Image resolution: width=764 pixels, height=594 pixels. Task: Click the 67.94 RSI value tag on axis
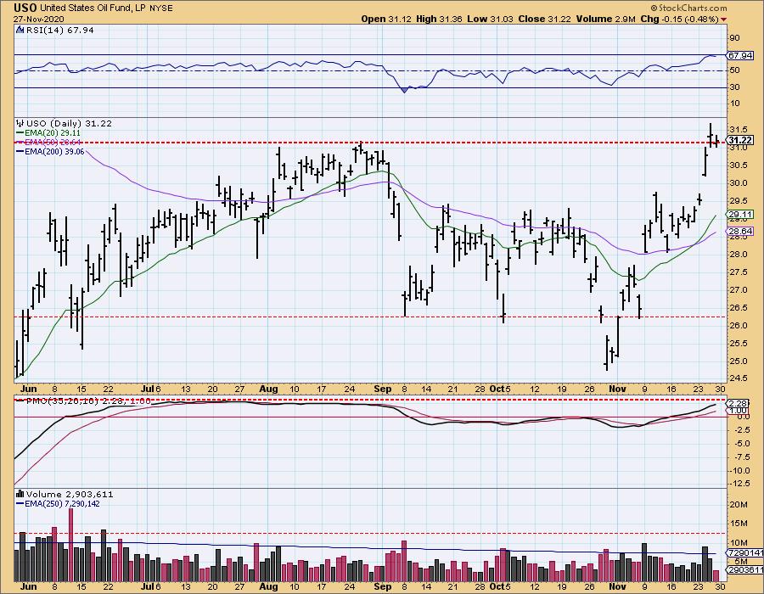click(739, 55)
